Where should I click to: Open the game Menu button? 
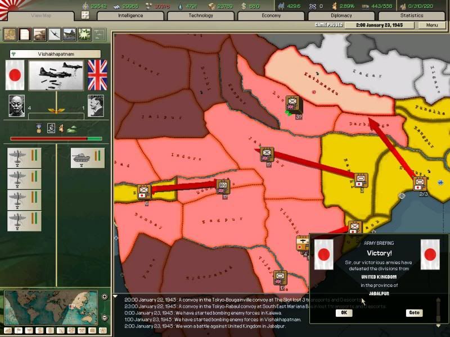(432, 25)
